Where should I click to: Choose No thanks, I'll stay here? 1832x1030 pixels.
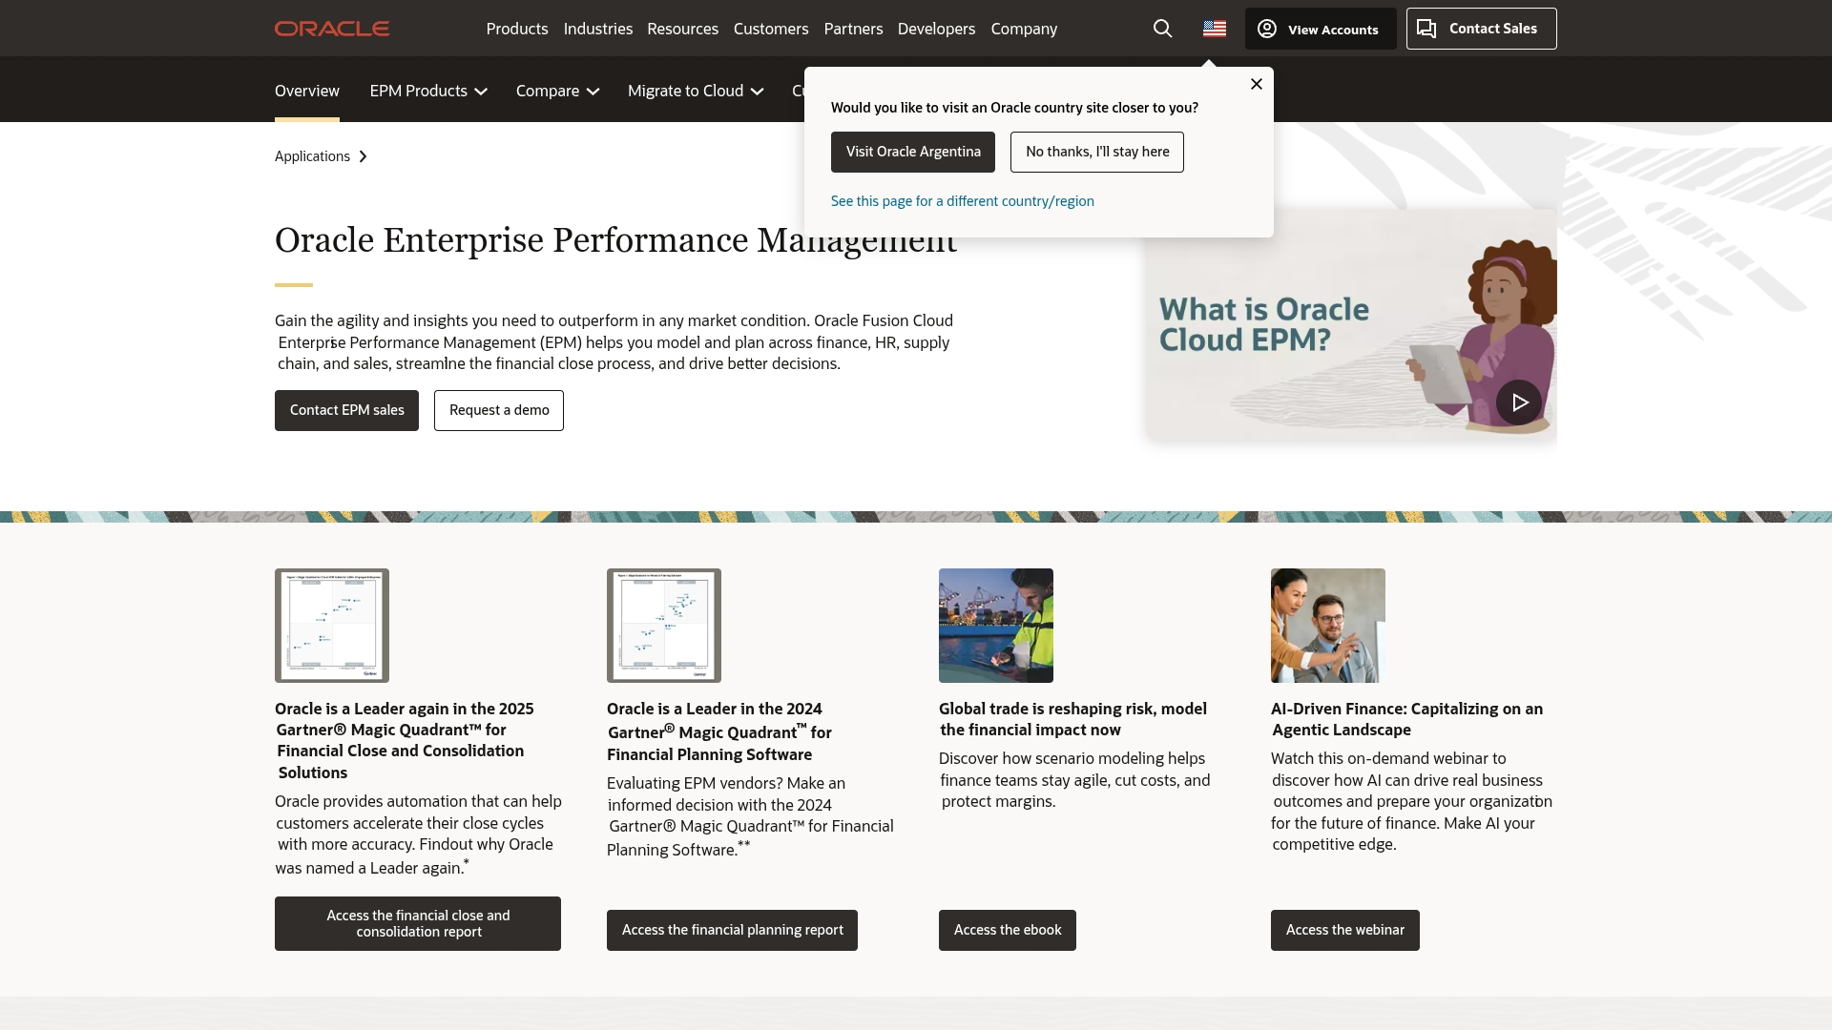1097,152
